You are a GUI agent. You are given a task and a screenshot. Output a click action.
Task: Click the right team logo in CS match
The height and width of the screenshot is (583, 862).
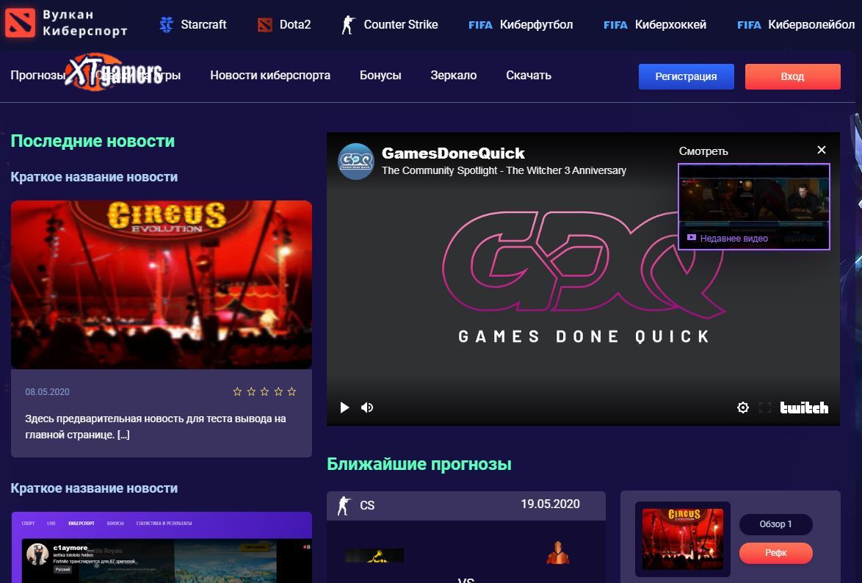(557, 553)
